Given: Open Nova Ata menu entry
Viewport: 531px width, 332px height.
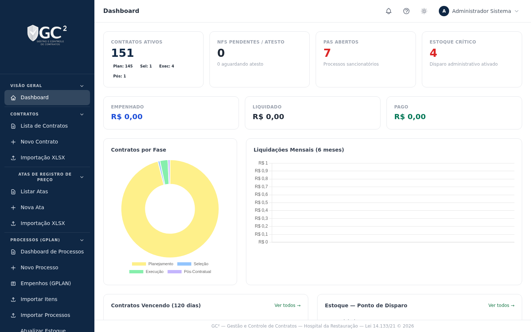Looking at the screenshot, I should point(47,207).
